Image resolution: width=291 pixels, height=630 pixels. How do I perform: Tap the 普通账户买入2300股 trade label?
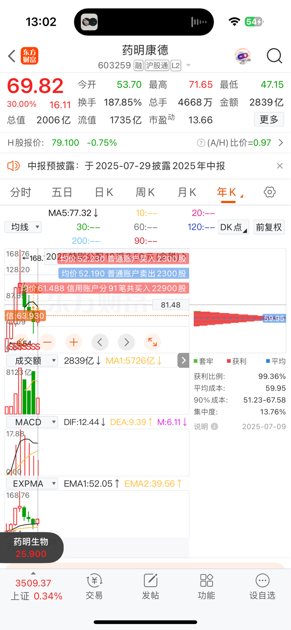click(123, 259)
